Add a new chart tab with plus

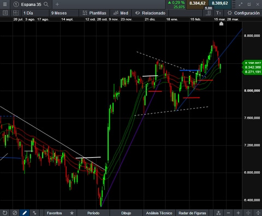point(57,4)
